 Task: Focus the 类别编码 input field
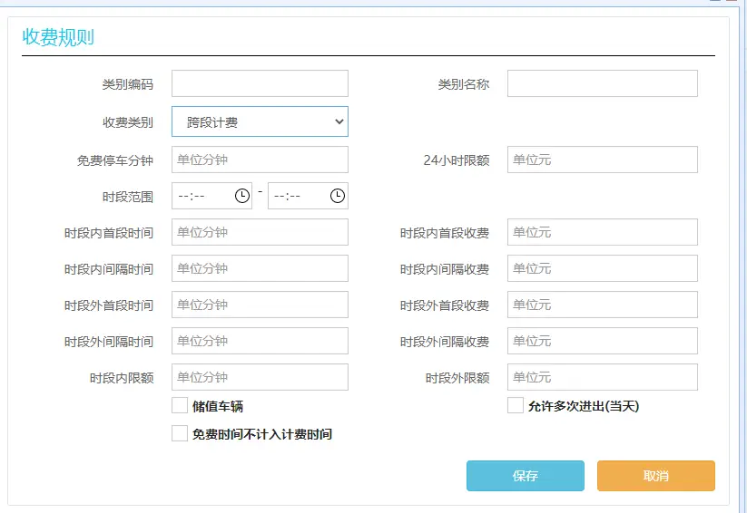click(x=260, y=83)
